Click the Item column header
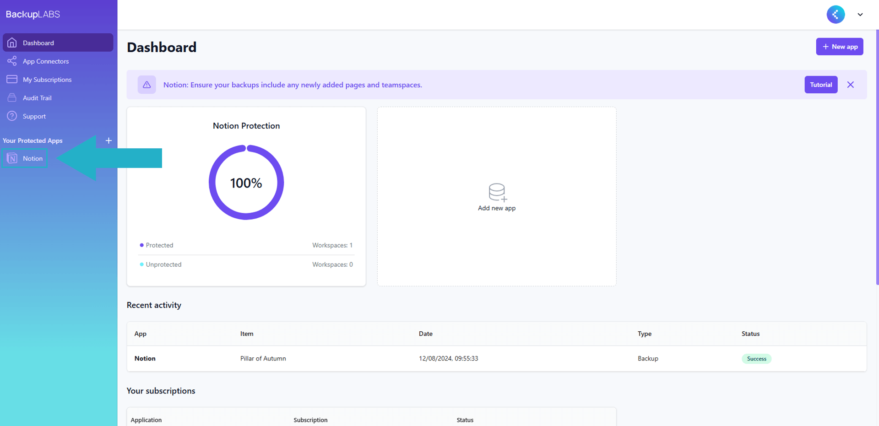 (247, 334)
